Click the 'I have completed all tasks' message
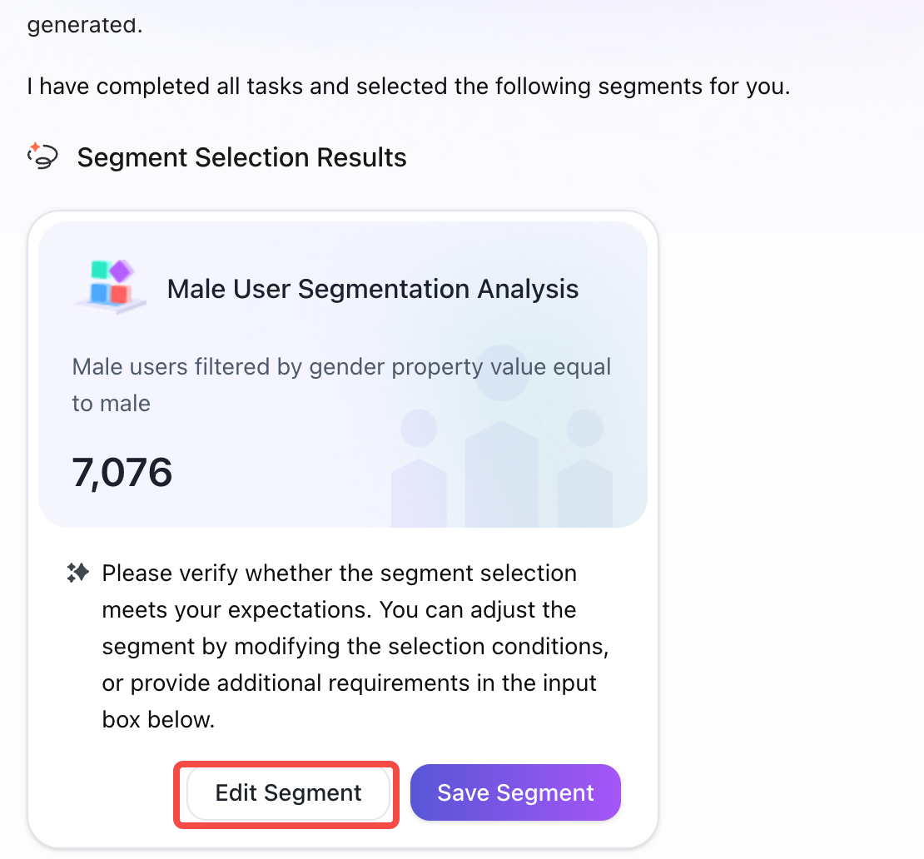This screenshot has width=924, height=859. (409, 87)
